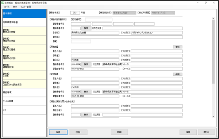
Task: Click the 管理者 メール field
Action: pyautogui.click(x=157, y=96)
